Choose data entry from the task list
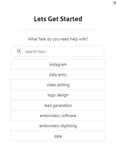The height and width of the screenshot is (155, 116). pos(58,75)
